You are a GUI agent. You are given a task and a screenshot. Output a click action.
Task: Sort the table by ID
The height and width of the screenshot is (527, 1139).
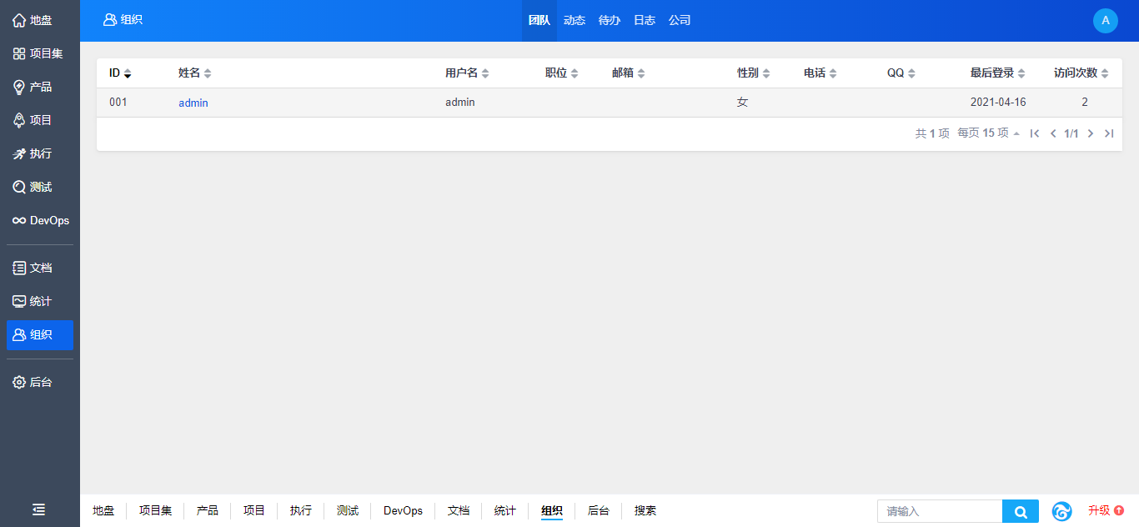point(120,73)
